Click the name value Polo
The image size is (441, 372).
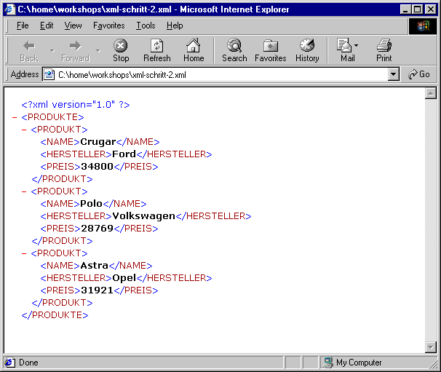92,204
